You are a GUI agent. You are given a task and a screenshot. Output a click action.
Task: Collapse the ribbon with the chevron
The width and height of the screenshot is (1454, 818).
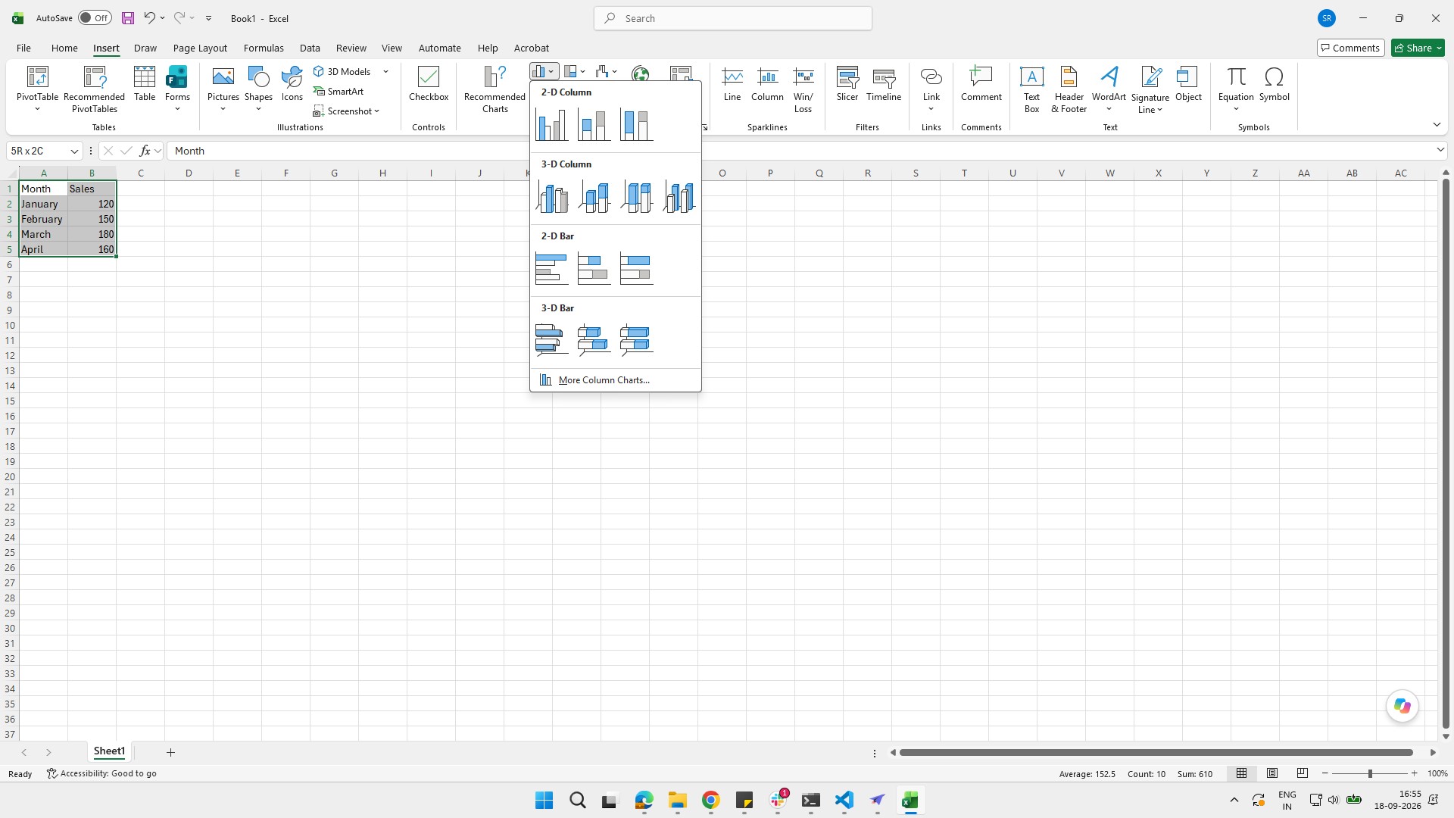click(x=1437, y=124)
